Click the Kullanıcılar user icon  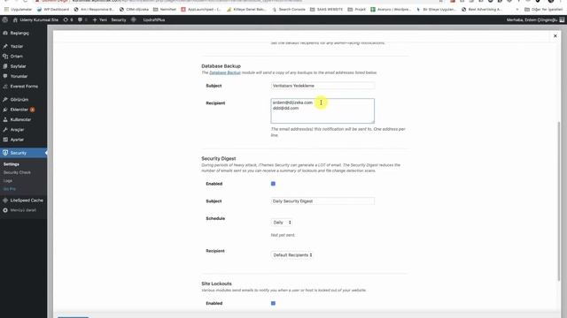pos(5,120)
